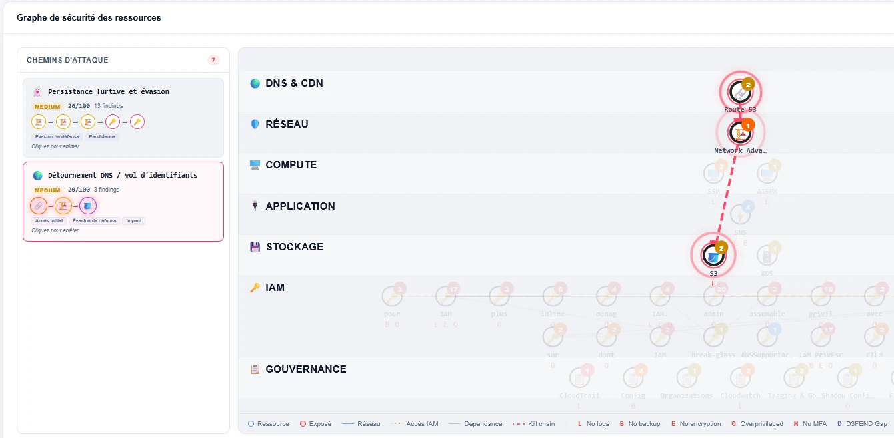Screen dimensions: 894x438
Task: Click the 'Impact' tactic tag
Action: [134, 220]
